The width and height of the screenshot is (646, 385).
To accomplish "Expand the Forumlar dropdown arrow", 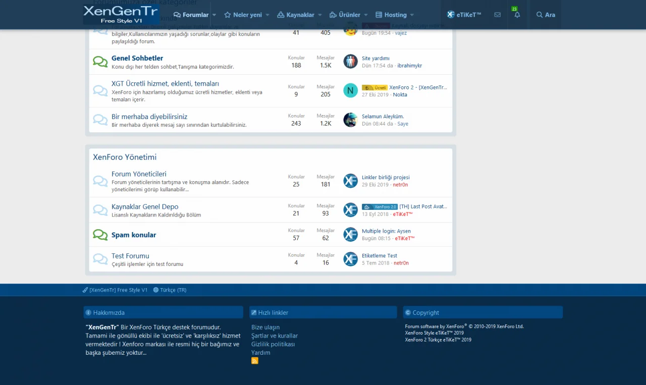I will click(214, 15).
